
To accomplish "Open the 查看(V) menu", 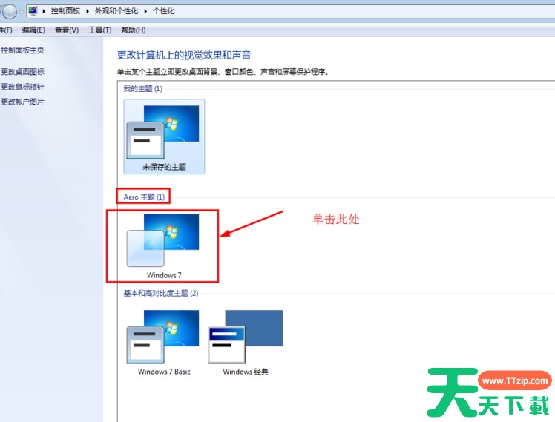I will 67,30.
